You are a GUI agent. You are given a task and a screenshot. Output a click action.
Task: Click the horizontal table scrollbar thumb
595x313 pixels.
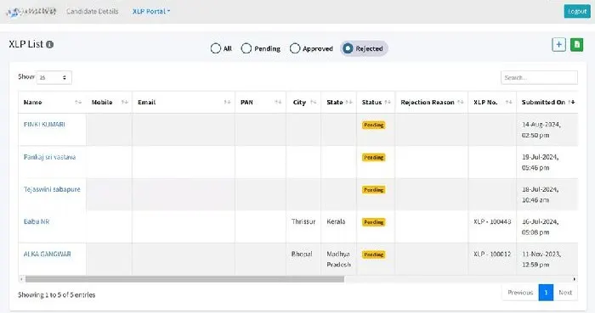(184, 279)
